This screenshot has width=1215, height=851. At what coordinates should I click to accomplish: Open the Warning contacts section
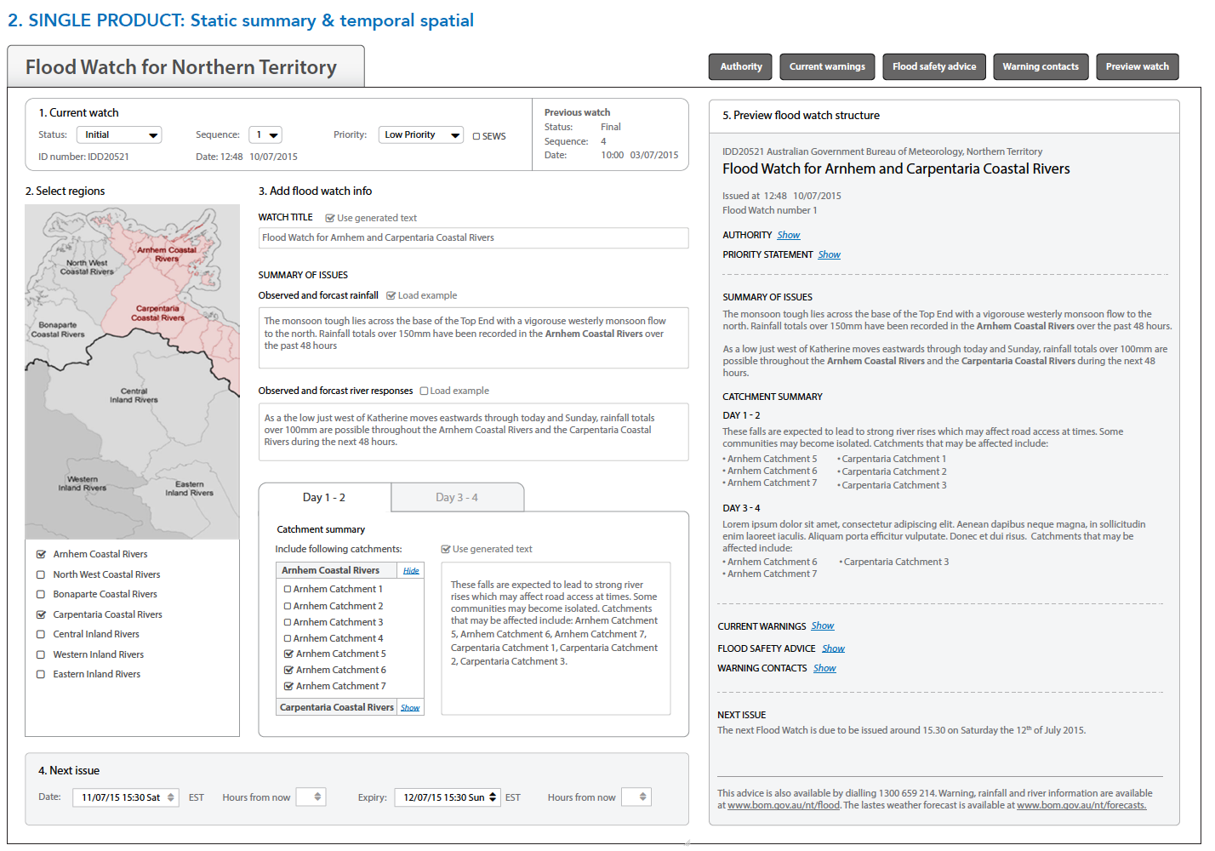(x=1041, y=66)
